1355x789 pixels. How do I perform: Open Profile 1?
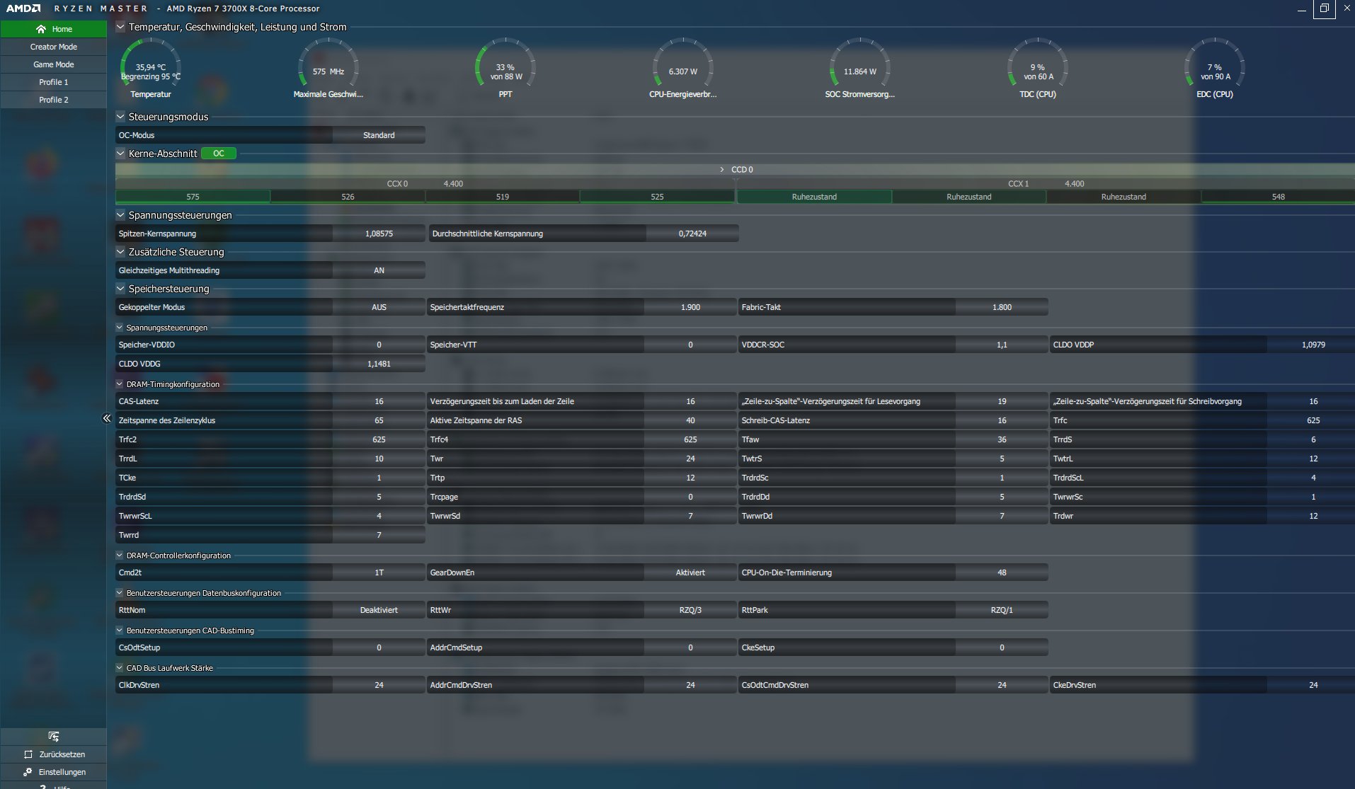(54, 82)
